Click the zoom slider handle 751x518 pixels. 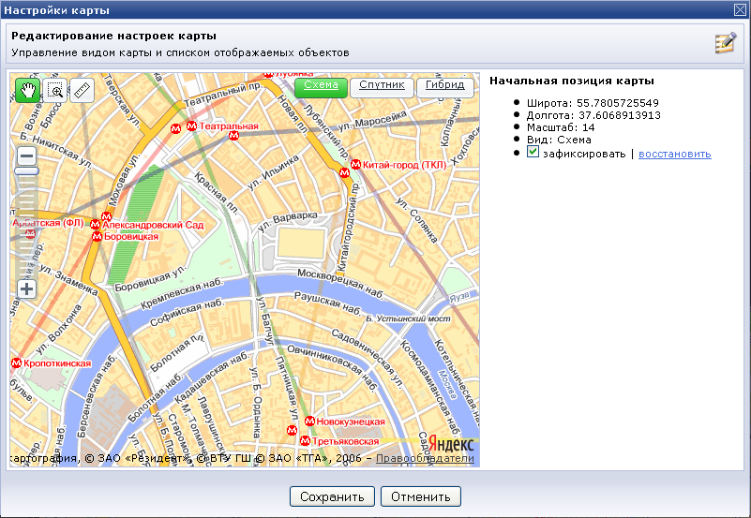click(27, 171)
